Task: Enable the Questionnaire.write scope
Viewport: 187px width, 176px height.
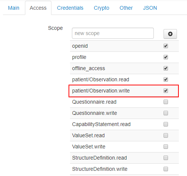Action: [x=166, y=113]
